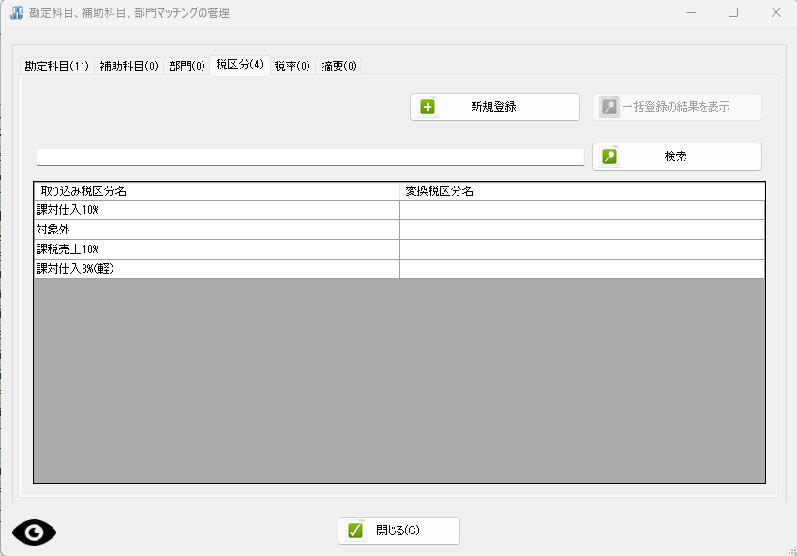Click the 検索 button
This screenshot has width=797, height=556.
click(677, 157)
